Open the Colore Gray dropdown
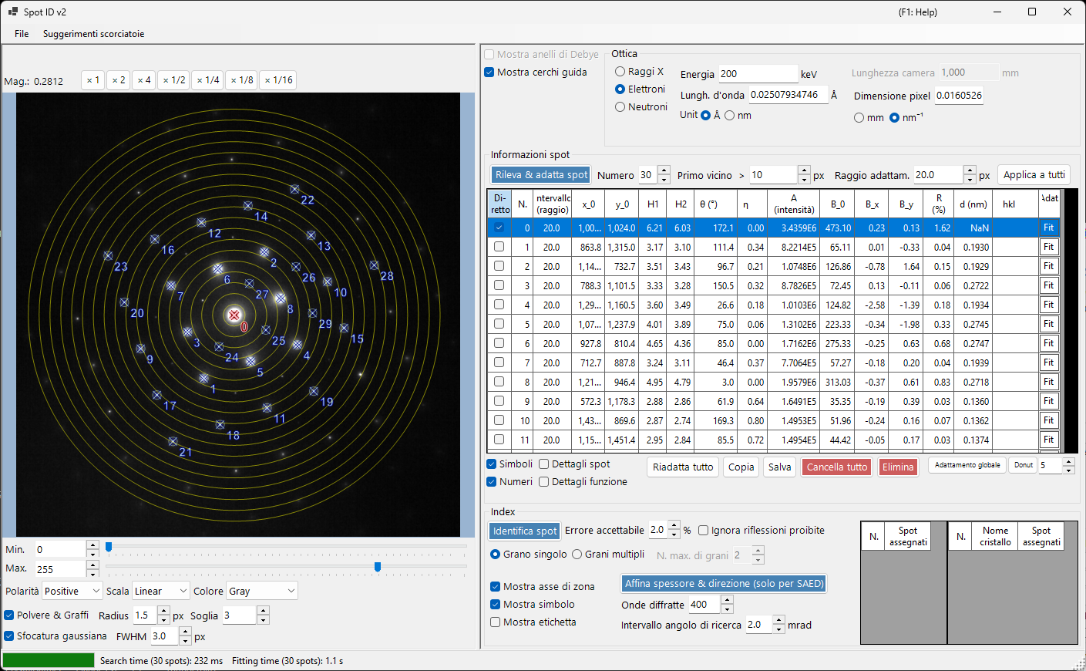The height and width of the screenshot is (671, 1086). click(x=262, y=592)
